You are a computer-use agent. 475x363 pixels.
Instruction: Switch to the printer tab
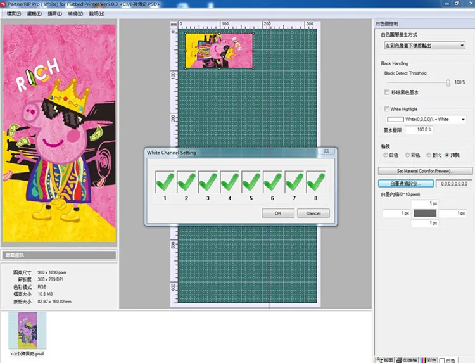click(x=407, y=360)
